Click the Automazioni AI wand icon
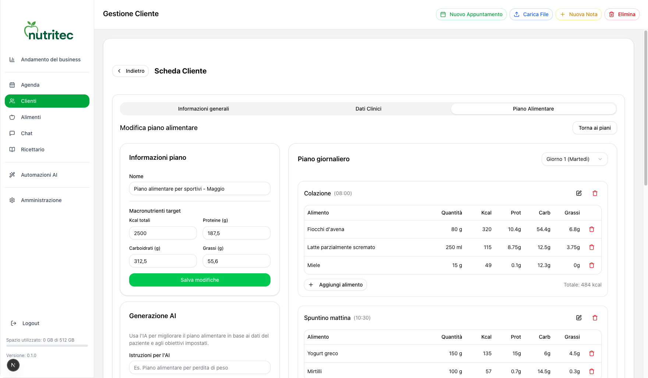 coord(12,175)
